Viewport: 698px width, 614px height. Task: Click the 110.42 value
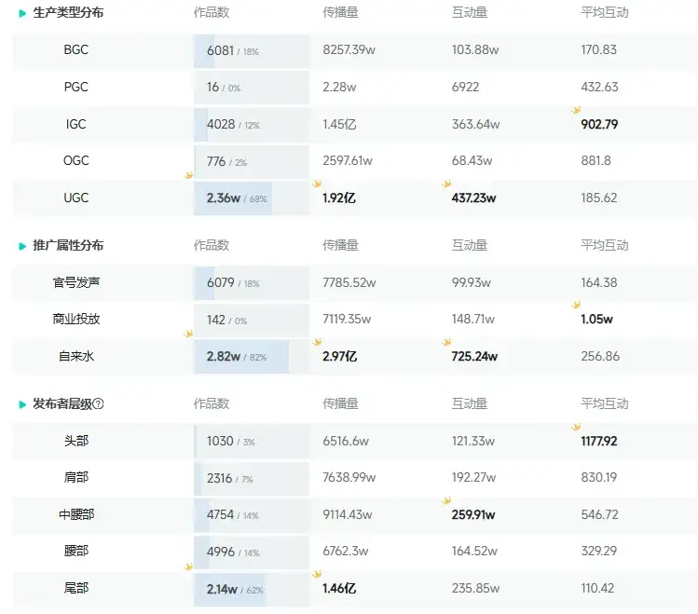597,589
